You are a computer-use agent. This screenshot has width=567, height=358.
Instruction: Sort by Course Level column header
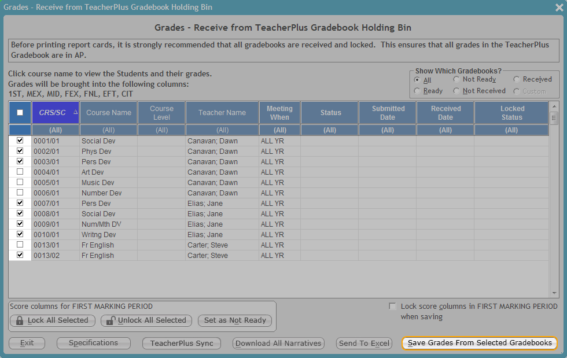click(161, 112)
